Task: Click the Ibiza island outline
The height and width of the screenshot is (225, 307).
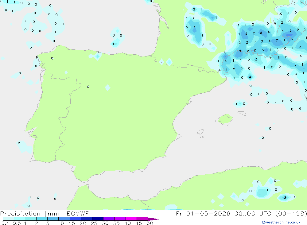Action: 200,132
